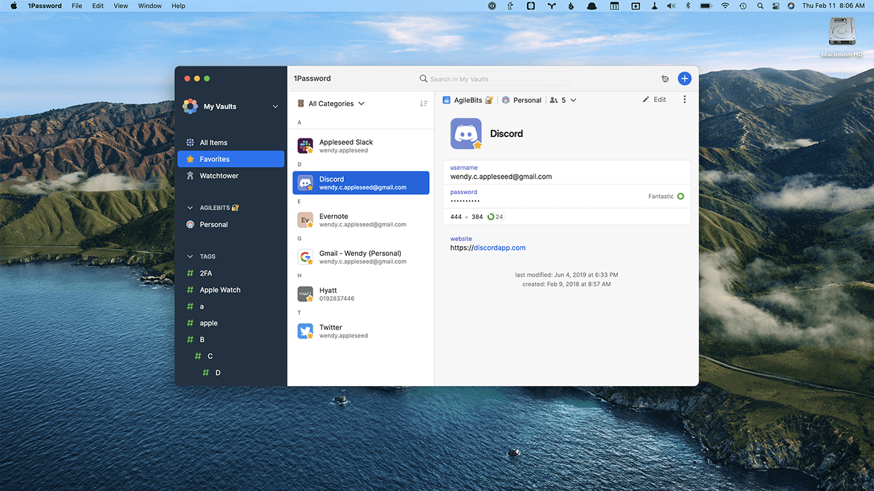This screenshot has height=491, width=874.
Task: Click the copy history reveal icon near search
Action: [665, 78]
